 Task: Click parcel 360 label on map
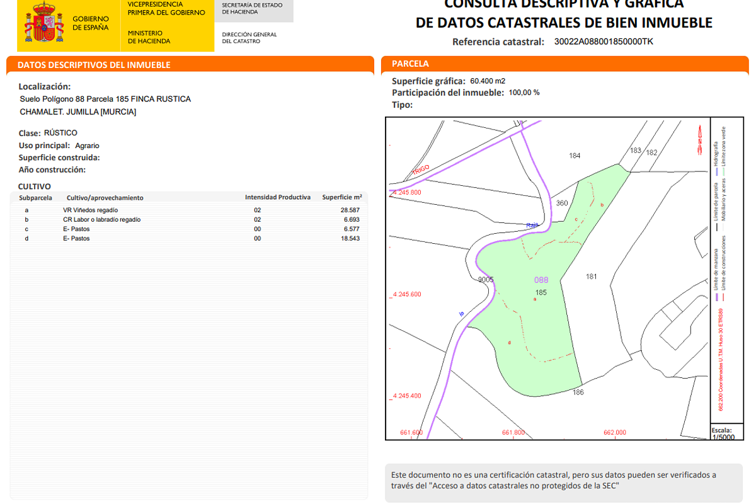(562, 203)
